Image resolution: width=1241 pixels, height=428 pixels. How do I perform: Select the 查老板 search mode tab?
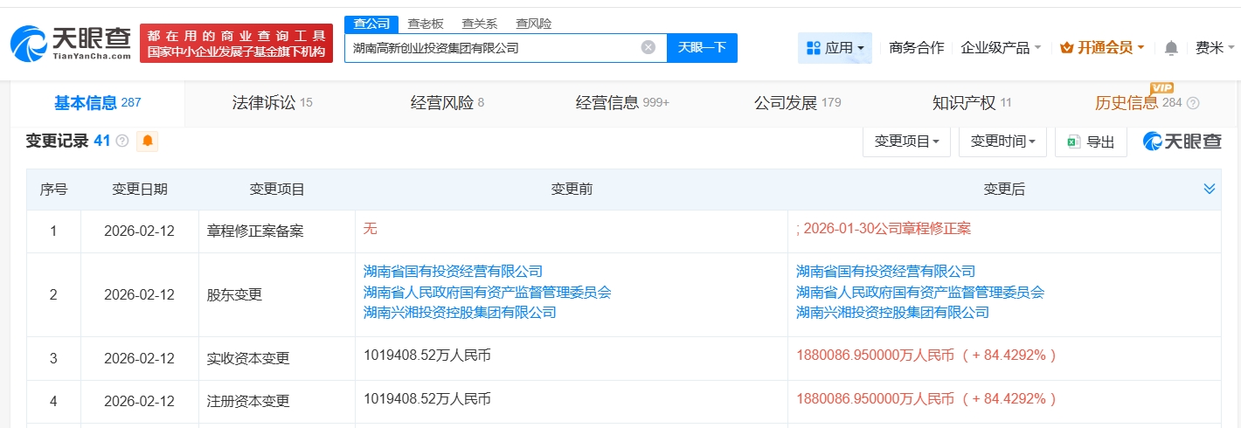point(426,24)
